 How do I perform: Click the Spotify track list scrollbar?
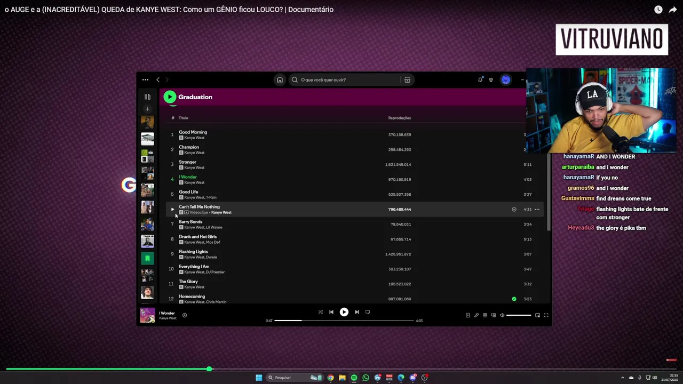(549, 192)
